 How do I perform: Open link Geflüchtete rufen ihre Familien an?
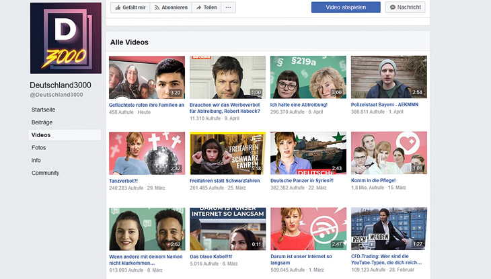tap(147, 105)
